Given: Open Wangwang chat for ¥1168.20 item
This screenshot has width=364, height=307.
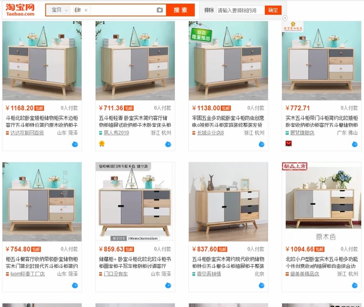Looking at the screenshot, I should 75,144.
